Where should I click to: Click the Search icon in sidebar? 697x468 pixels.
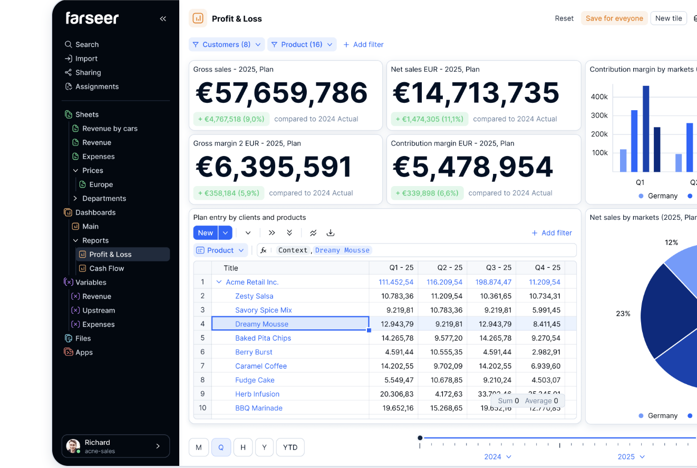tap(68, 45)
